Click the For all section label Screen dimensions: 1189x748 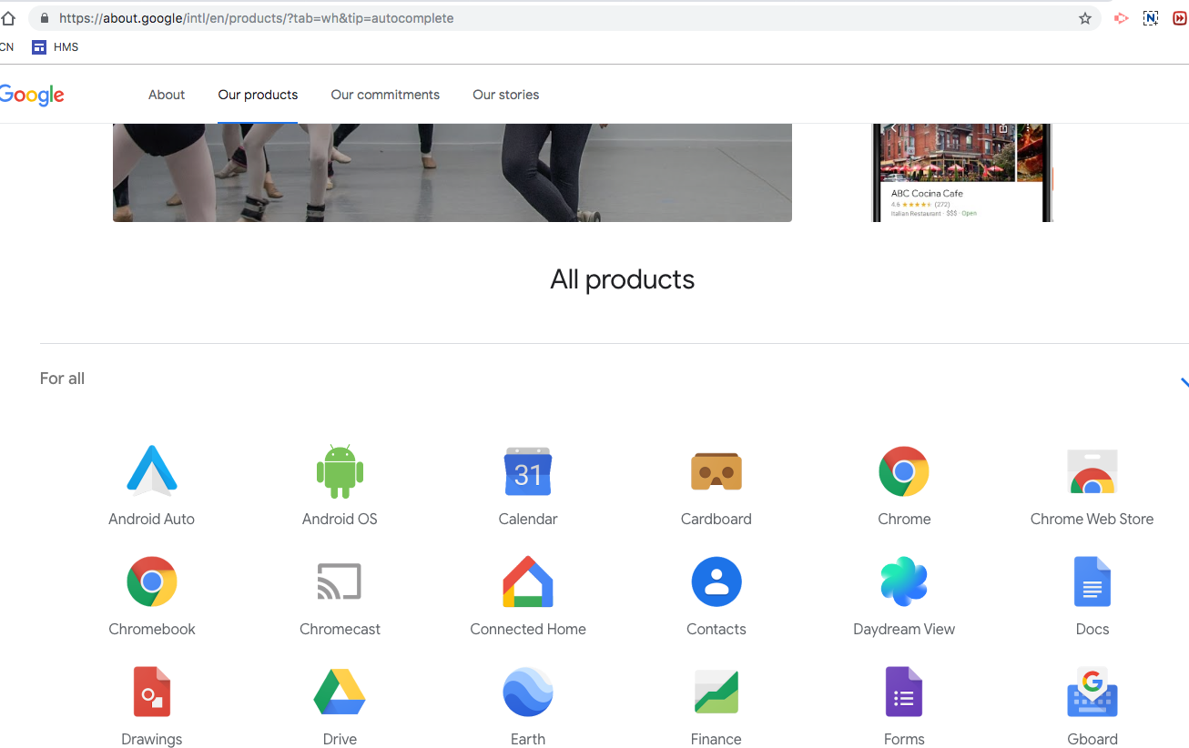62,379
